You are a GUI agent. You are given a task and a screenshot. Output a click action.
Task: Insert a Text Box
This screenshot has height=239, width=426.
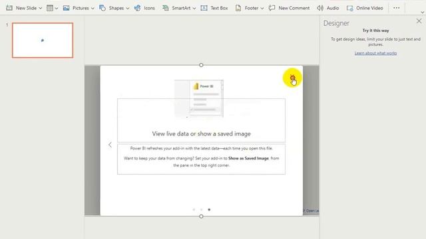pyautogui.click(x=214, y=8)
